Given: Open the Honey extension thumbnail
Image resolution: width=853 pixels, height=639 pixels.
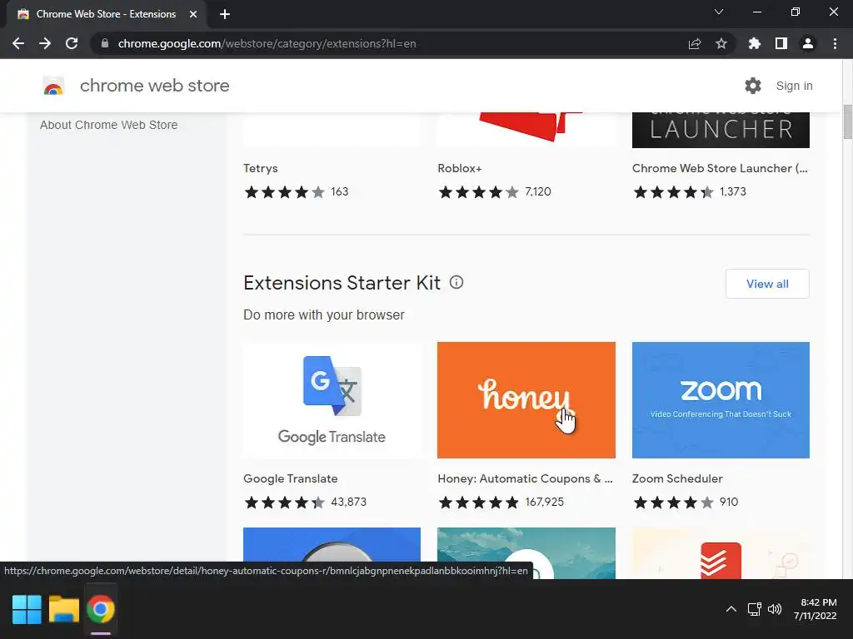Looking at the screenshot, I should point(526,400).
